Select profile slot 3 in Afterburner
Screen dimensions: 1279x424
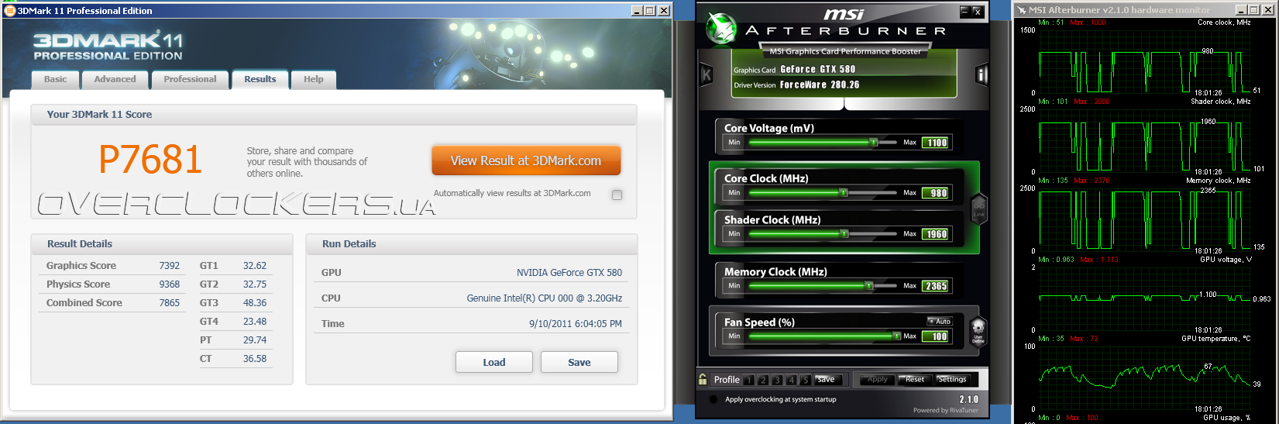tap(777, 380)
